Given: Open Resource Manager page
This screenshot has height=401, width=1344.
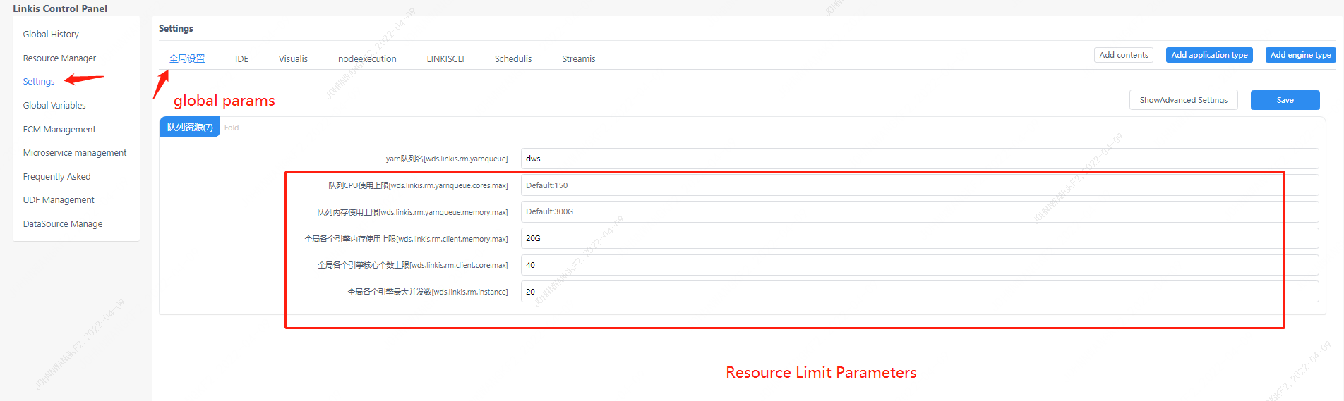Looking at the screenshot, I should [59, 58].
